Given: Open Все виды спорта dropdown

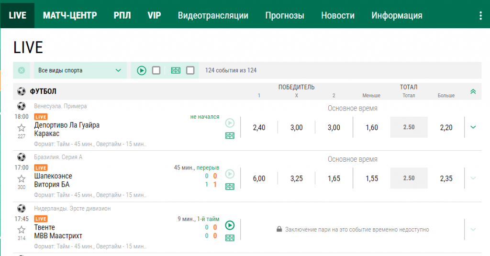Looking at the screenshot, I should 80,70.
